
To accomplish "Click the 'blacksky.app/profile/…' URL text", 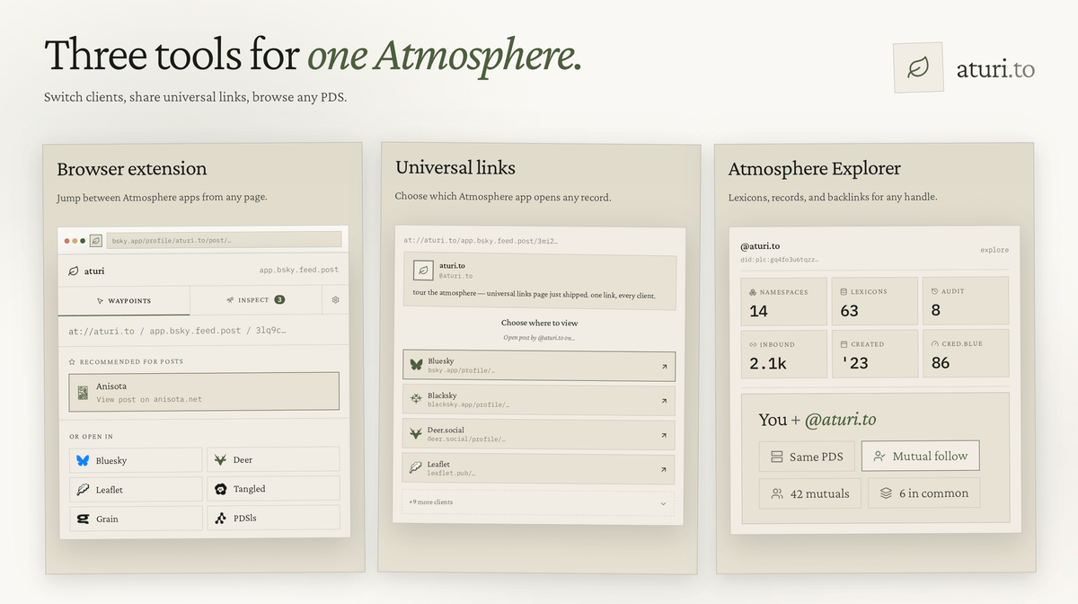I will coord(468,405).
